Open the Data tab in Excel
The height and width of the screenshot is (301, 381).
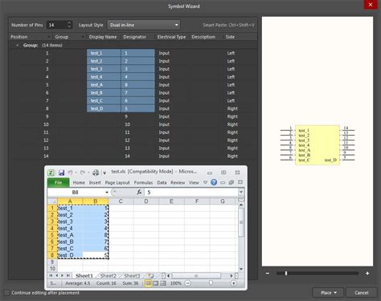(x=162, y=182)
